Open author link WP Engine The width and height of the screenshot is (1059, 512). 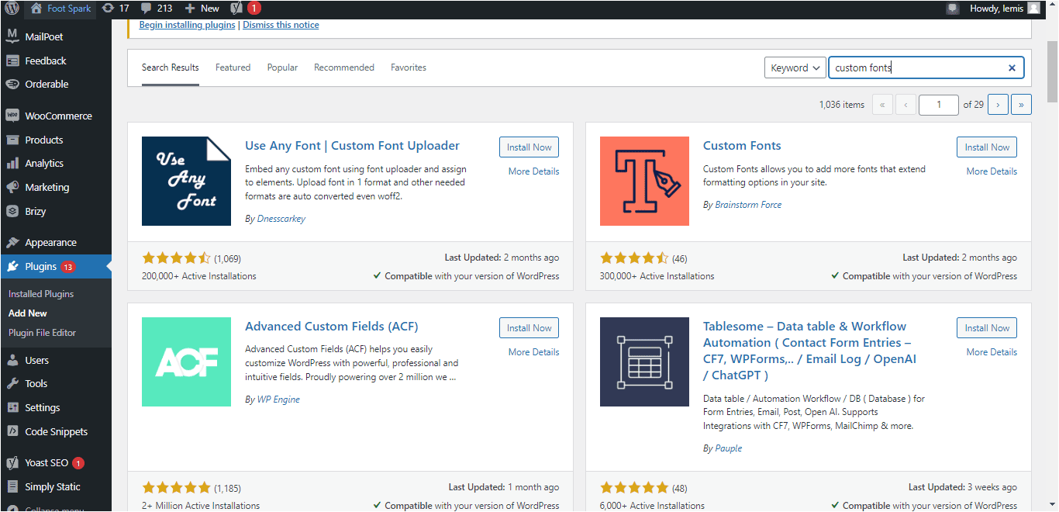point(278,400)
